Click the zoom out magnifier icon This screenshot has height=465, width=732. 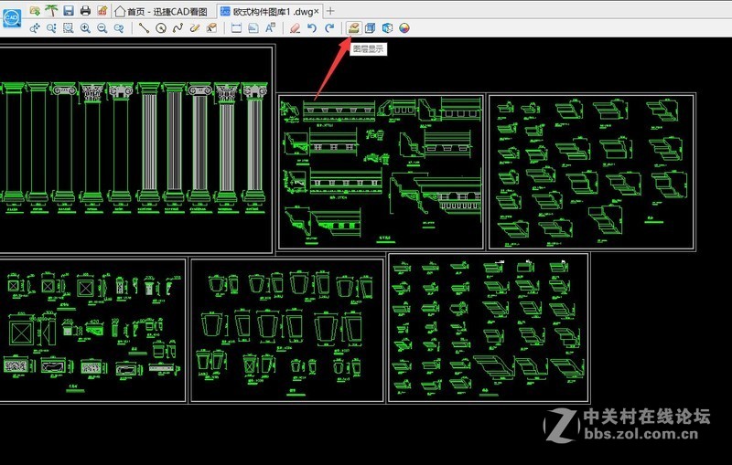[x=102, y=28]
